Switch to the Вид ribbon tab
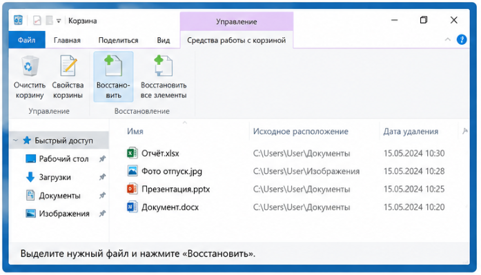Viewport: 481px width, 275px height. pyautogui.click(x=164, y=40)
